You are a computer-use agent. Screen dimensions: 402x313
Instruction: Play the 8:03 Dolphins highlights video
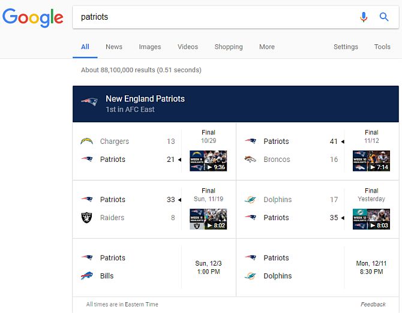point(371,219)
